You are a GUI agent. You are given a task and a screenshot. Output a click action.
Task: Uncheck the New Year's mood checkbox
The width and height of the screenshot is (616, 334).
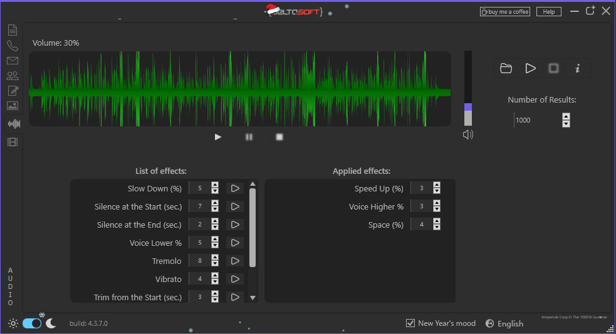(x=410, y=323)
